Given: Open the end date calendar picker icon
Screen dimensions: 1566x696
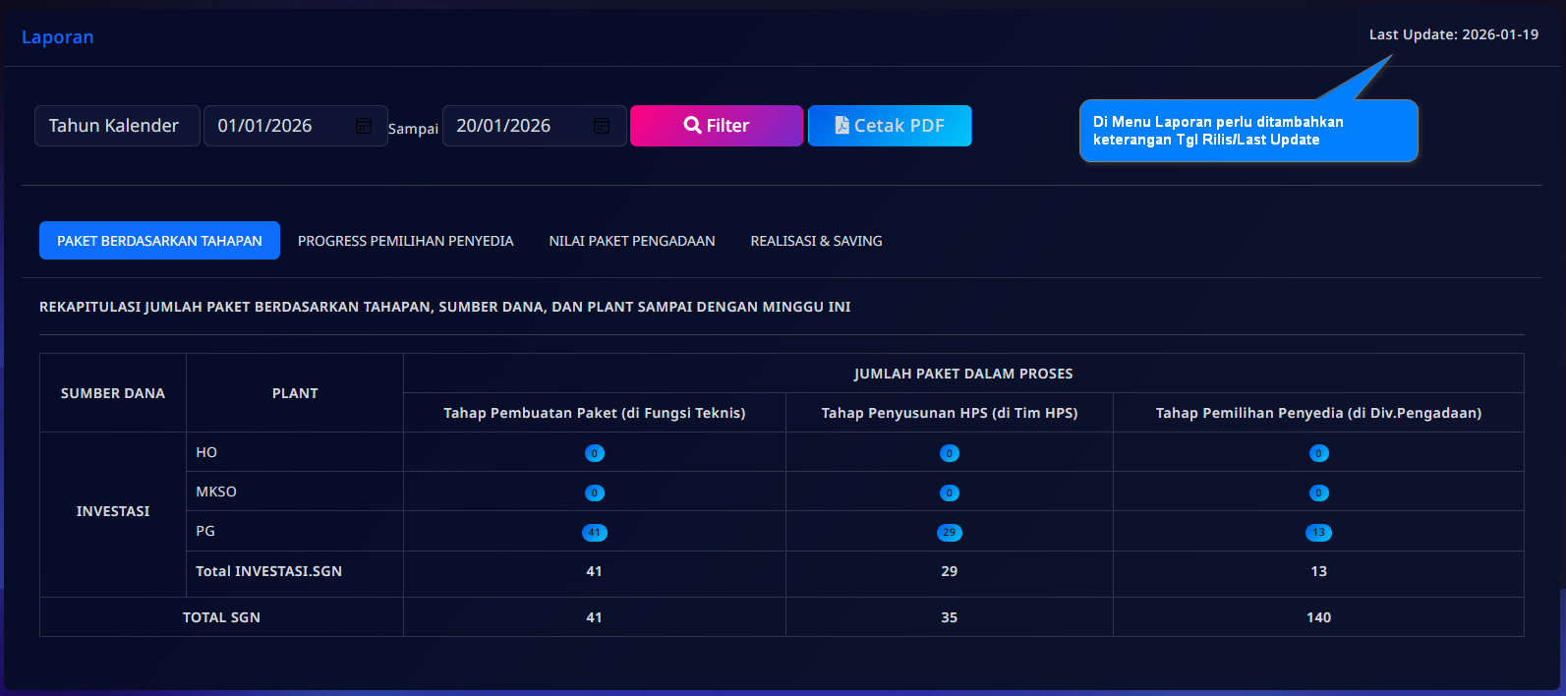Looking at the screenshot, I should coord(602,126).
